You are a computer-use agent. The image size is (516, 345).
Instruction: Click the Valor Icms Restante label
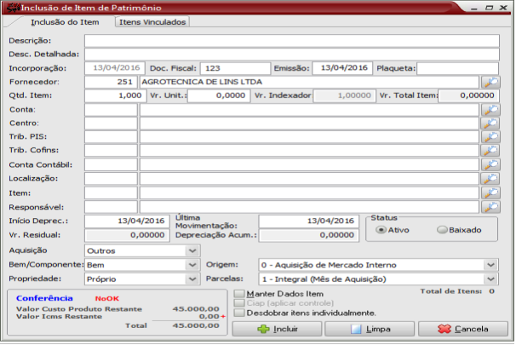pyautogui.click(x=60, y=317)
